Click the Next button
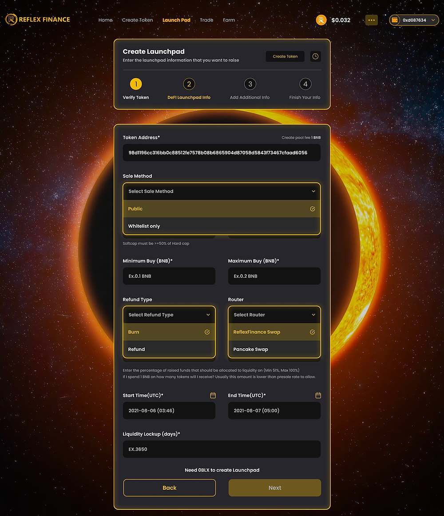Image resolution: width=444 pixels, height=516 pixels. (275, 488)
